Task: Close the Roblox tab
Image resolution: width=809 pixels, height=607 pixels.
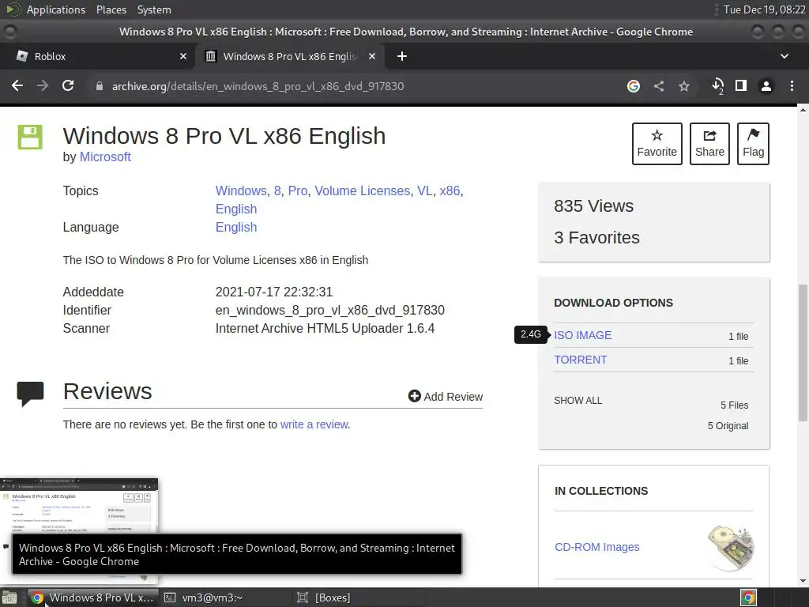Action: click(183, 56)
